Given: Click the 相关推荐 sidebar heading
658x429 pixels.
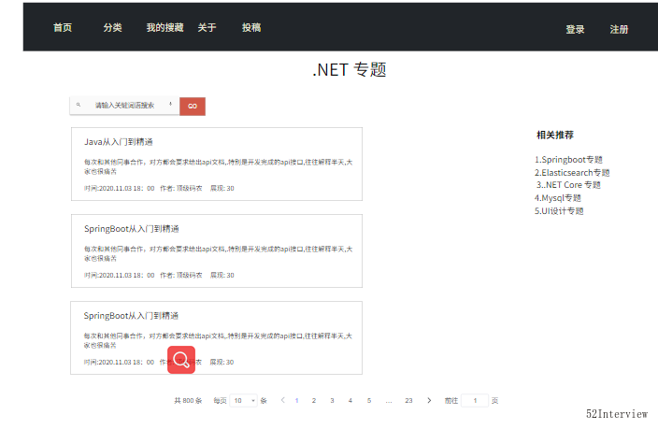Looking at the screenshot, I should pyautogui.click(x=555, y=135).
